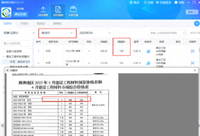The image size is (200, 136).
Task: Click price cell 570.40
Action: pos(104,63)
